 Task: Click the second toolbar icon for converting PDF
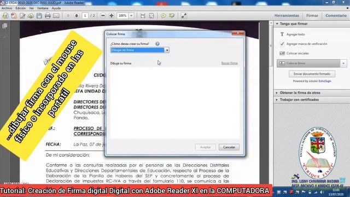14,16
